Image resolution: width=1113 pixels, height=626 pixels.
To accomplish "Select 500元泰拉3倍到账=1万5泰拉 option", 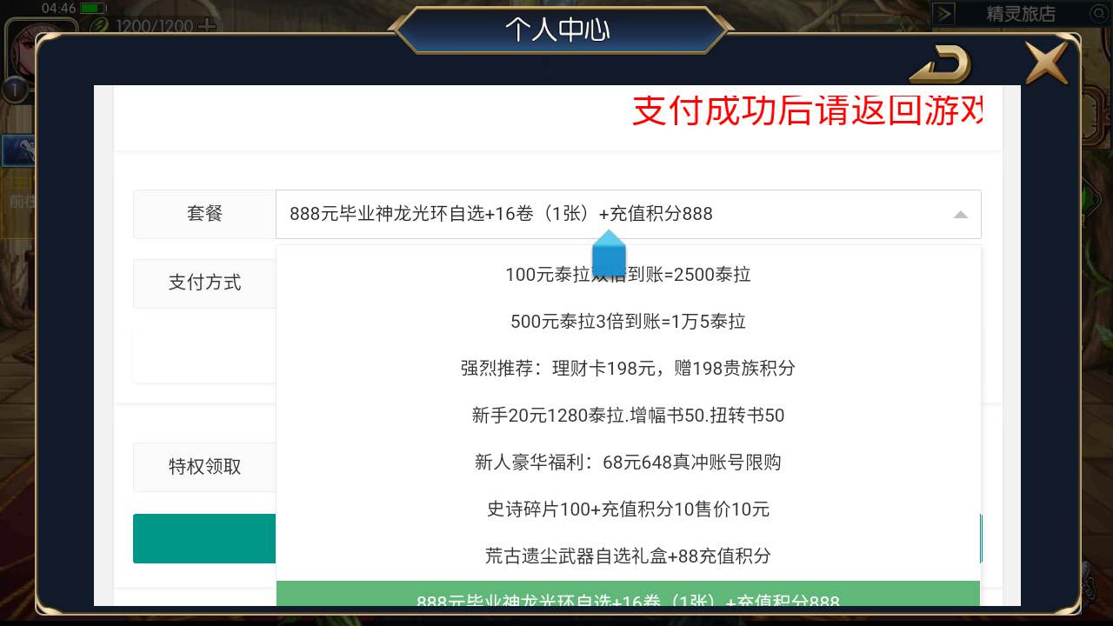I will click(x=628, y=322).
